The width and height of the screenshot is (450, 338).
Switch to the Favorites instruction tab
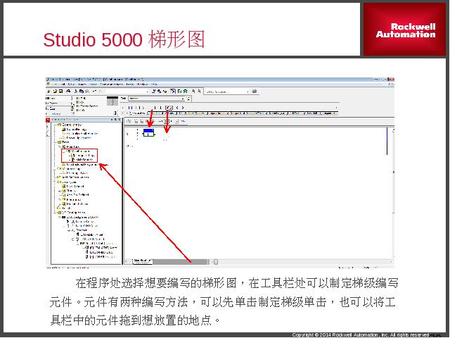point(138,113)
